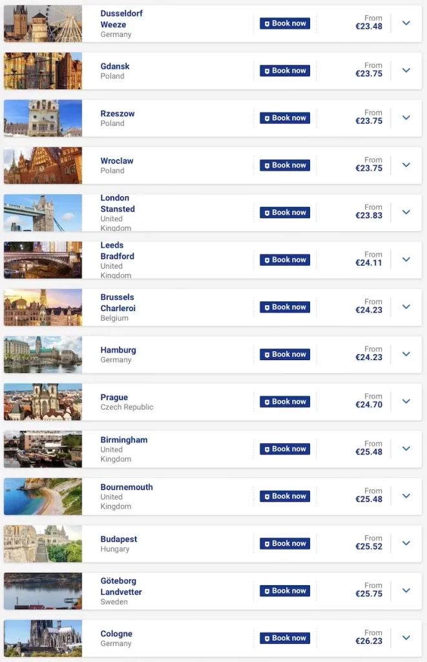427x662 pixels.
Task: Open the Birmingham destination name link
Action: 124,440
